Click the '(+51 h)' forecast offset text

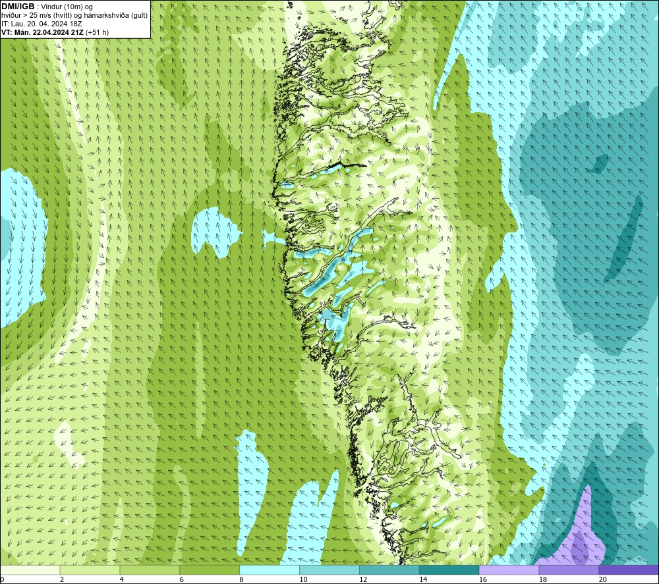(x=97, y=32)
